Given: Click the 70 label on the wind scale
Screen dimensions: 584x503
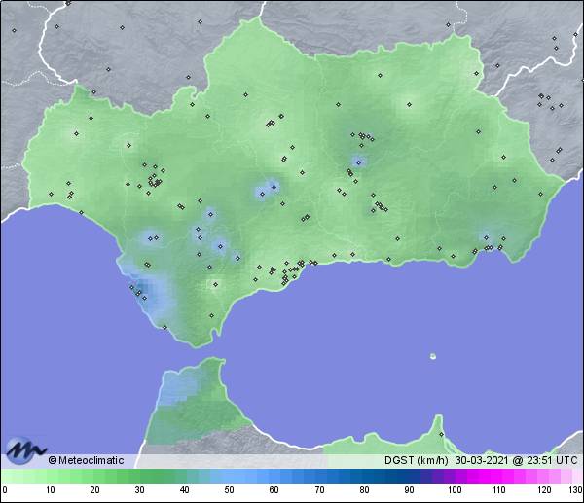Looking at the screenshot, I should pos(318,490).
